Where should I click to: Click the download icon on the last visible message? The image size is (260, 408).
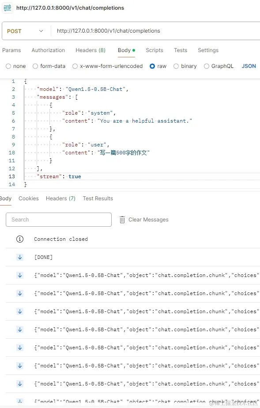[20, 401]
